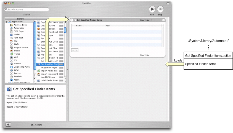Image resolution: width=233 pixels, height=133 pixels.
Task: Select iPhoto in the Library list
Action: (x=18, y=51)
